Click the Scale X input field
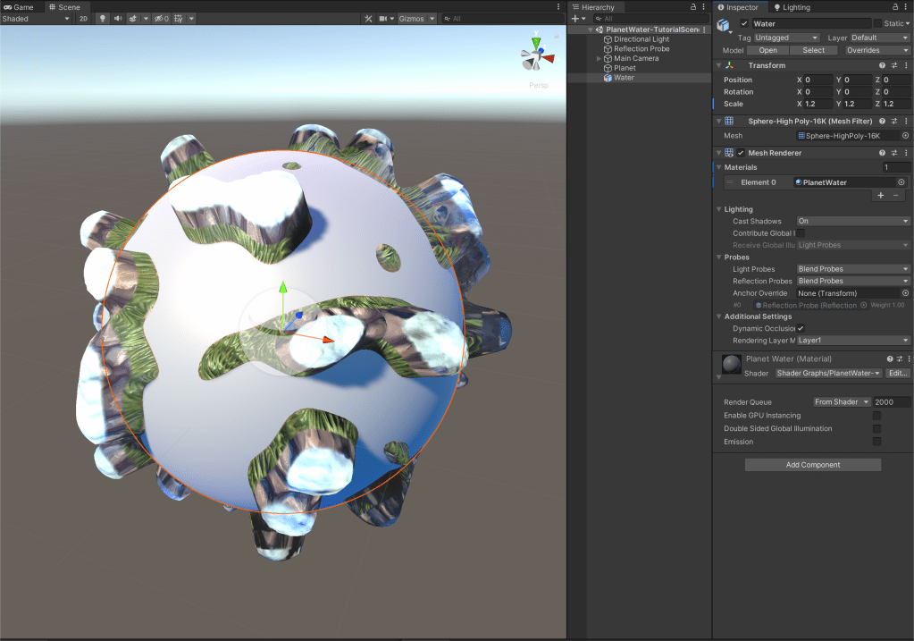The height and width of the screenshot is (641, 914). (x=819, y=104)
